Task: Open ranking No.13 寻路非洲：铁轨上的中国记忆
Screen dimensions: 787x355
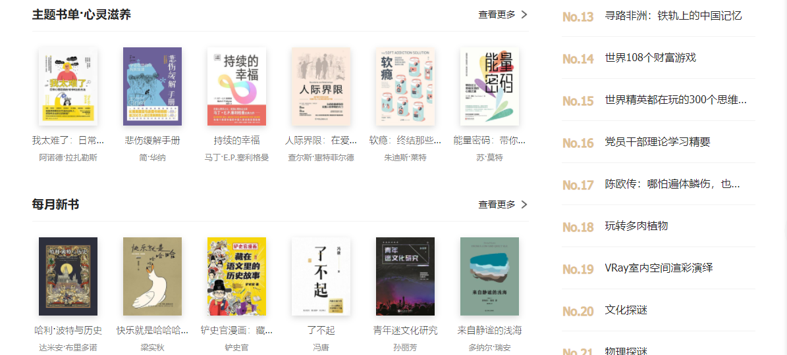Action: click(x=674, y=16)
